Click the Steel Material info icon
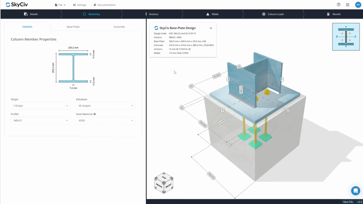The width and height of the screenshot is (363, 204). pyautogui.click(x=95, y=114)
